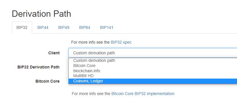Select the highlighted Coinomi, Ledger option
The height and width of the screenshot is (104, 237).
153,81
